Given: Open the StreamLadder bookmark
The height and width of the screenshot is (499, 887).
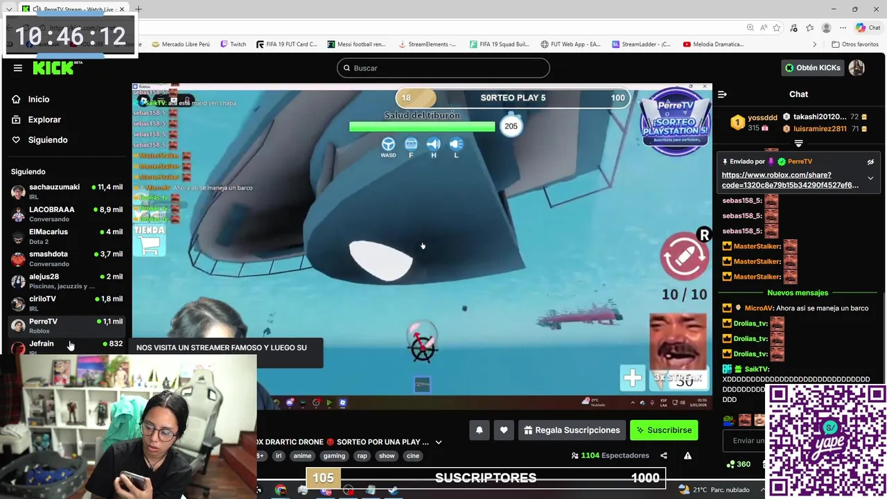Looking at the screenshot, I should (642, 44).
